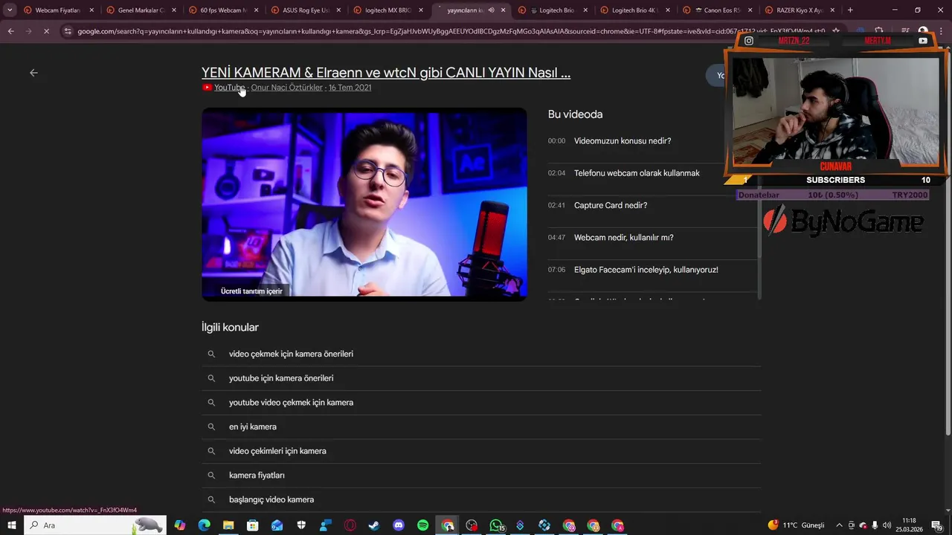This screenshot has height=535, width=952.
Task: Click search icon beside 'kamera fiyatları'
Action: [211, 476]
